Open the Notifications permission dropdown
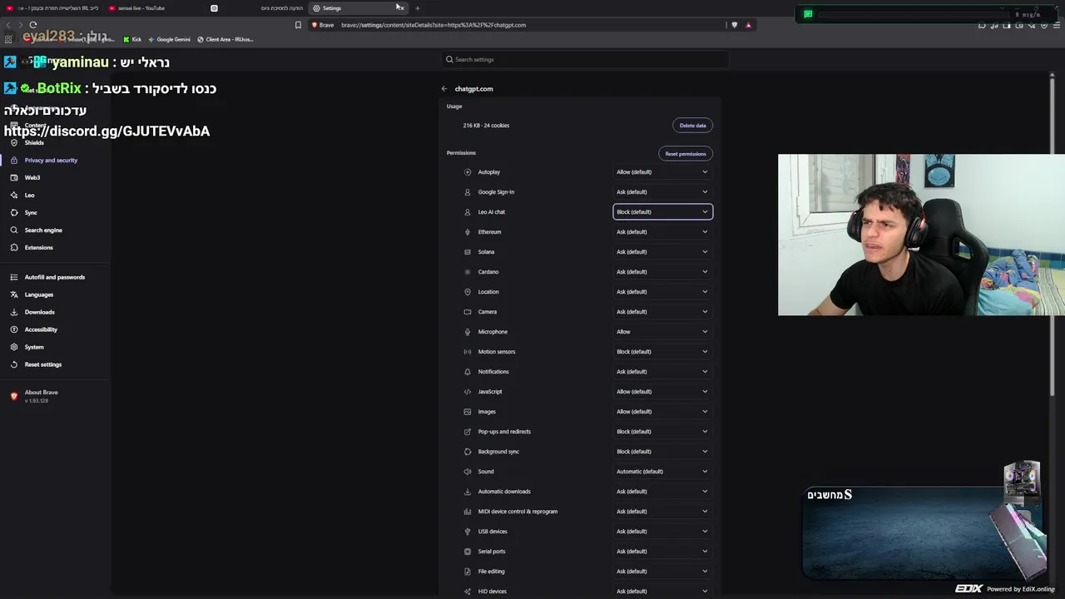The height and width of the screenshot is (599, 1065). 662,372
